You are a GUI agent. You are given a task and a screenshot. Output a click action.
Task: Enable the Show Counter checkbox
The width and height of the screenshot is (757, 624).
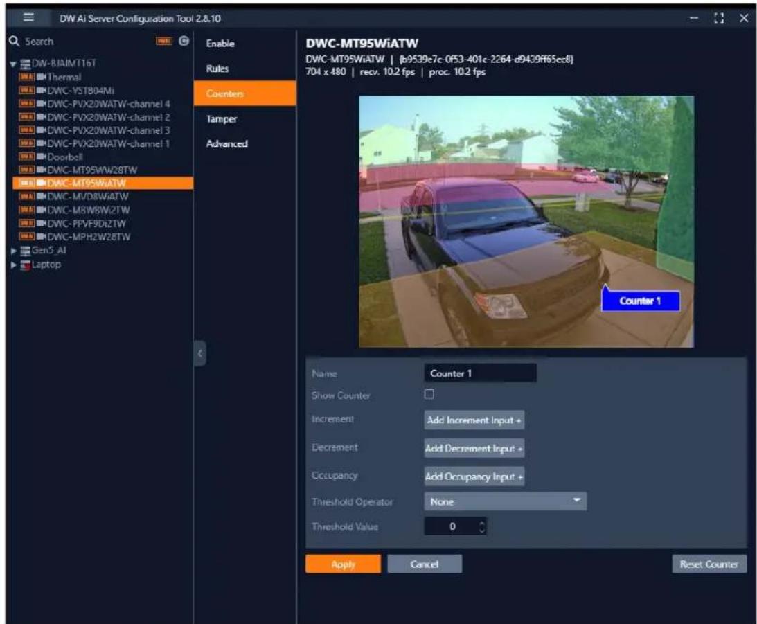429,394
